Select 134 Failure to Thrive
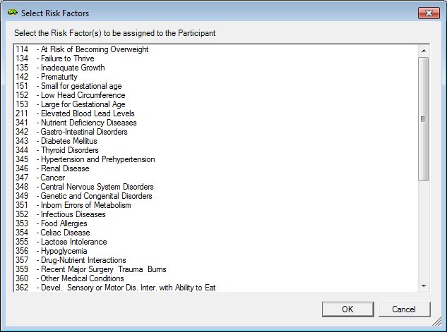This screenshot has width=447, height=332. 216,59
